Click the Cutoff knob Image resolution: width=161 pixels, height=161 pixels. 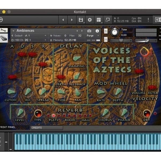(11, 92)
